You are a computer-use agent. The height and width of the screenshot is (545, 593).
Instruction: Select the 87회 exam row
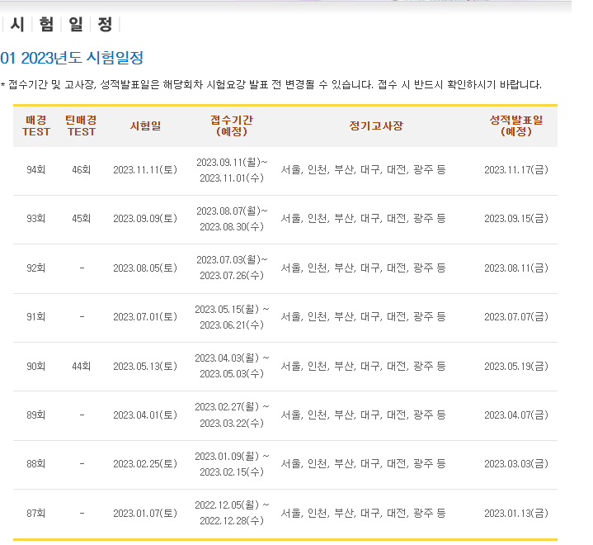(285, 514)
